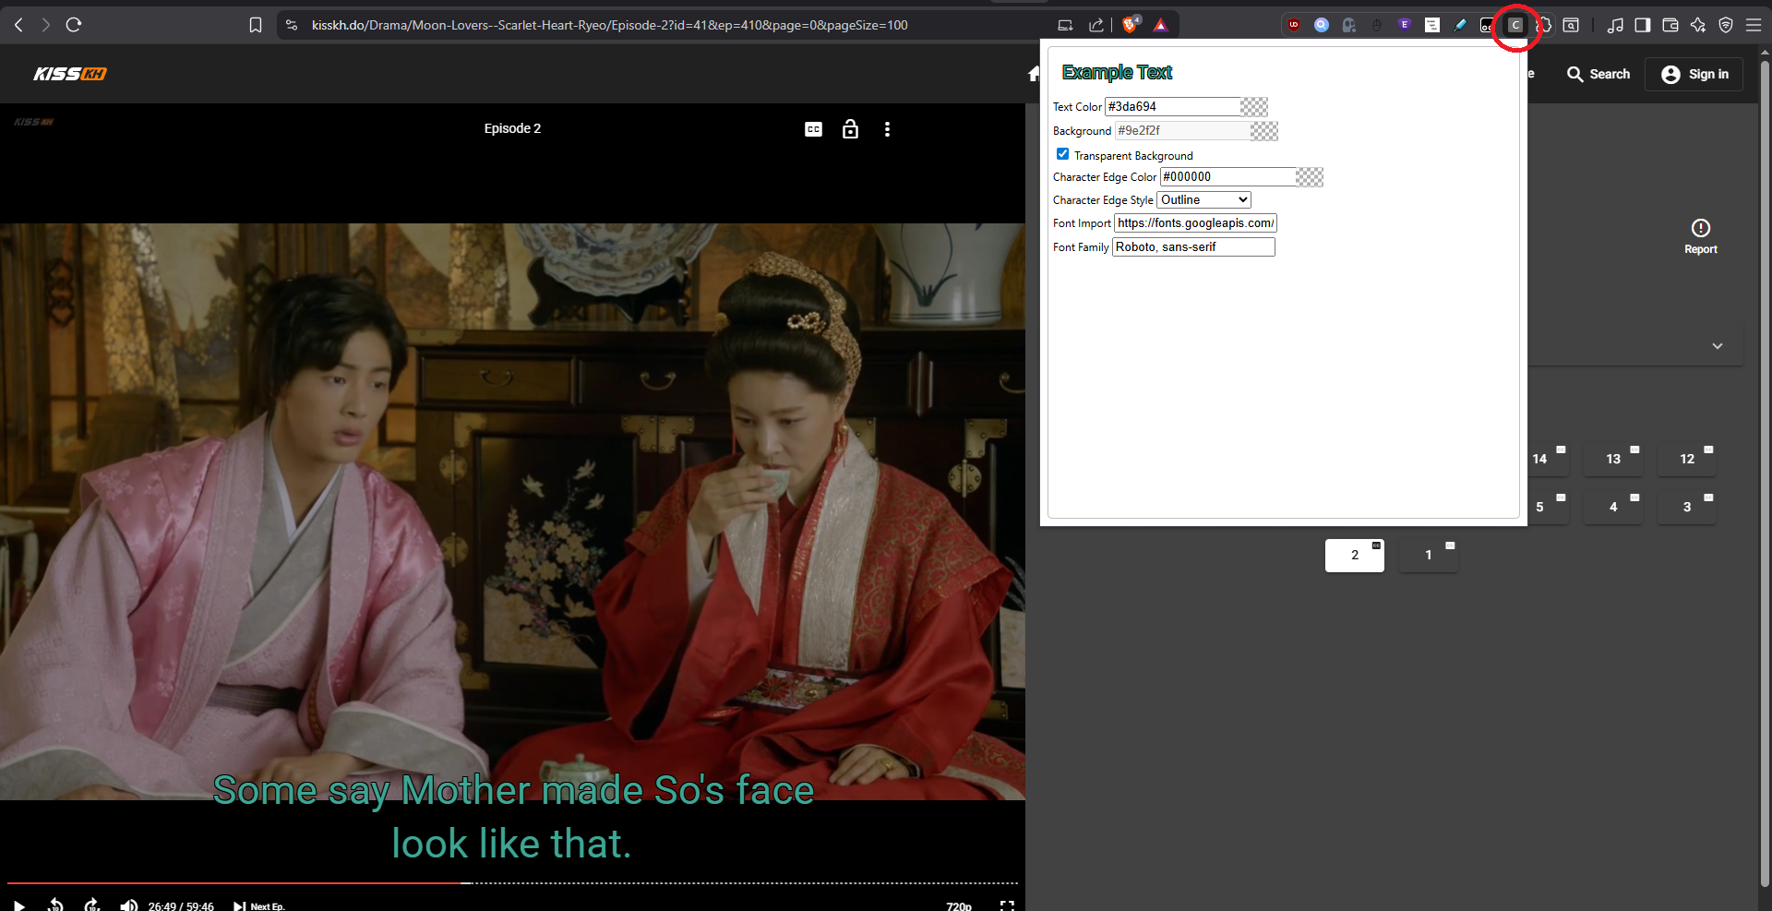Go to the Next Ep.
Image resolution: width=1772 pixels, height=911 pixels.
click(259, 906)
